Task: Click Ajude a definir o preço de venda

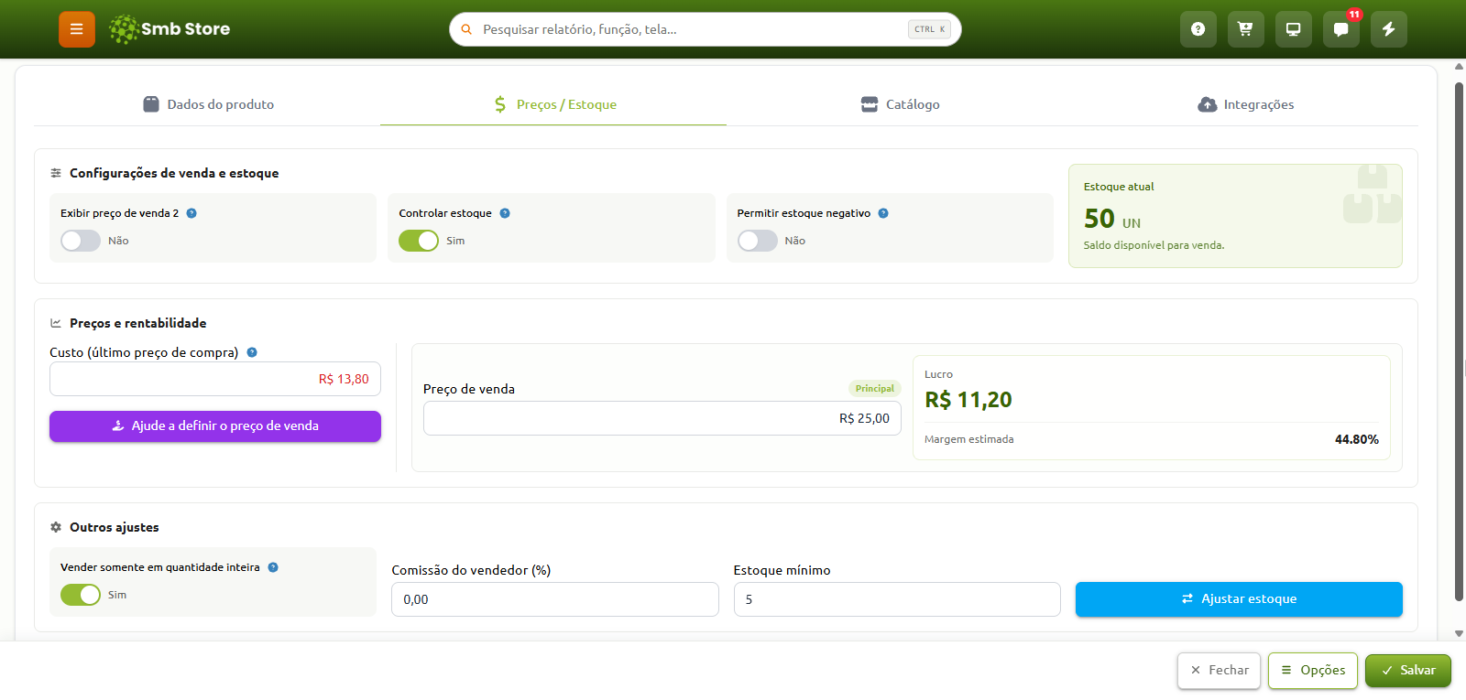Action: 215,426
